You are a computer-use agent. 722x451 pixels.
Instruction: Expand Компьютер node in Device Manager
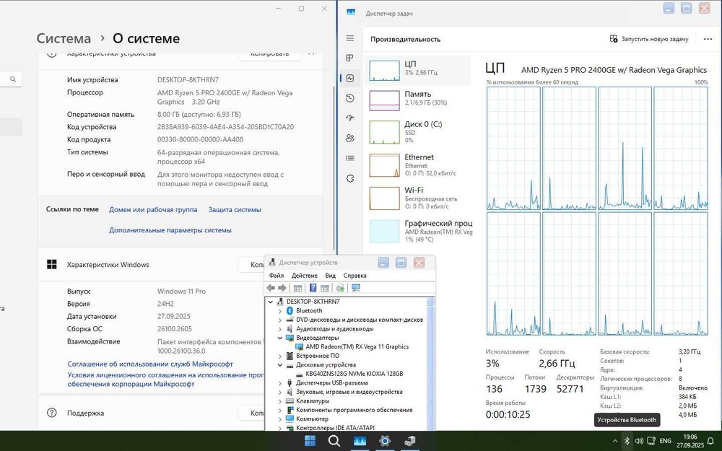click(280, 419)
